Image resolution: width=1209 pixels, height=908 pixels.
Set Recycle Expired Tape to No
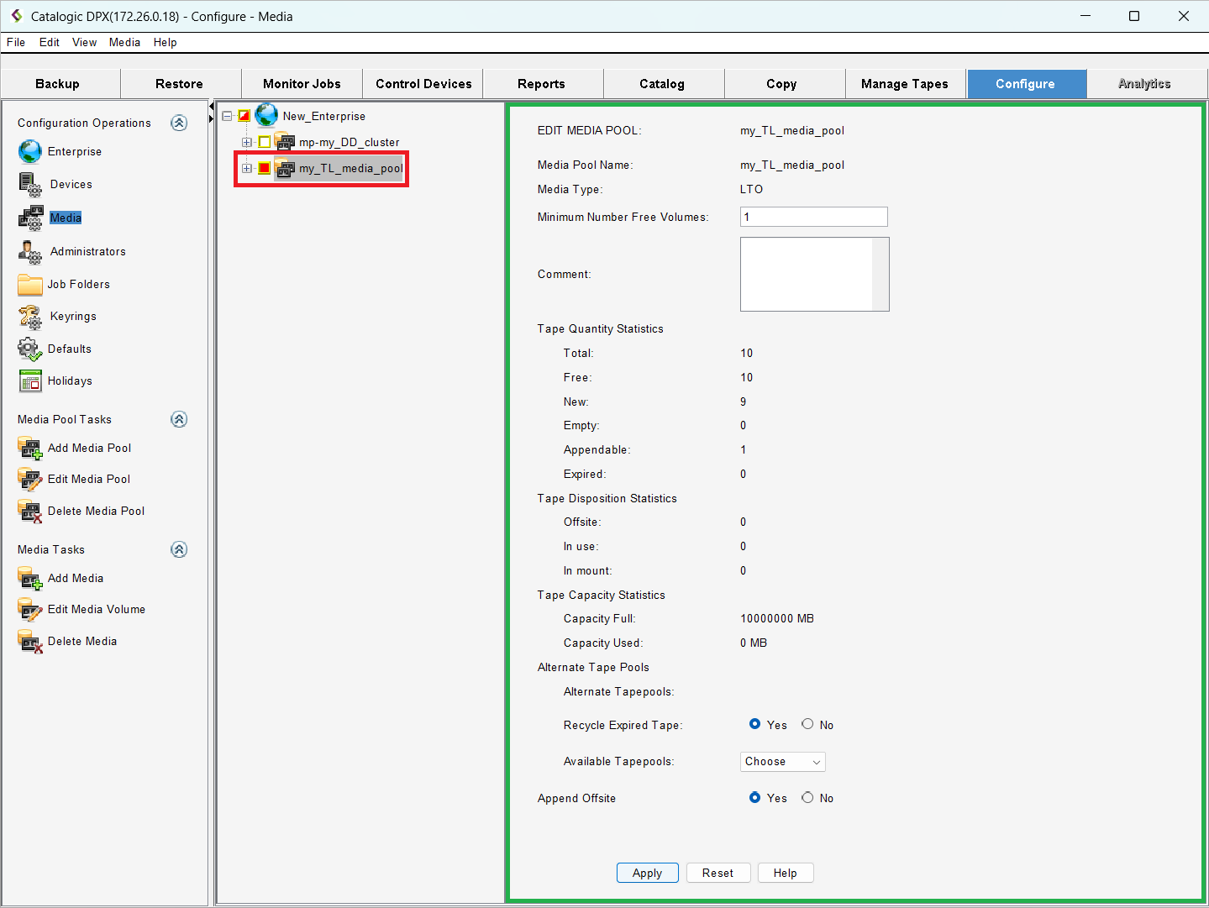[807, 724]
